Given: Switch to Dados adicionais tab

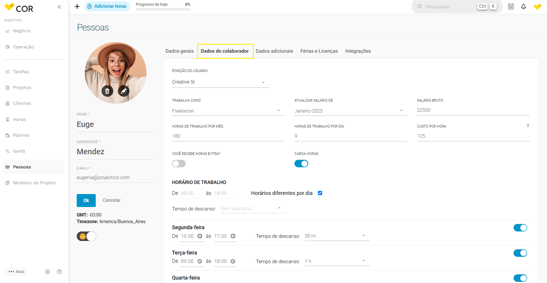Looking at the screenshot, I should (274, 51).
